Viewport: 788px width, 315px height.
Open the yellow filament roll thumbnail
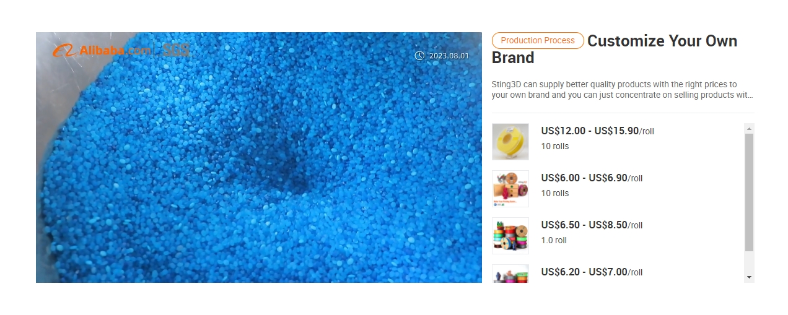click(x=510, y=142)
